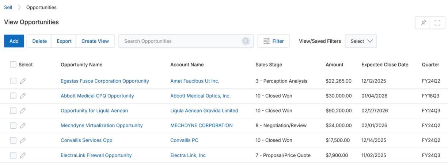The image size is (448, 163).
Task: Check the Select all checkbox in header
Action: pos(13,65)
